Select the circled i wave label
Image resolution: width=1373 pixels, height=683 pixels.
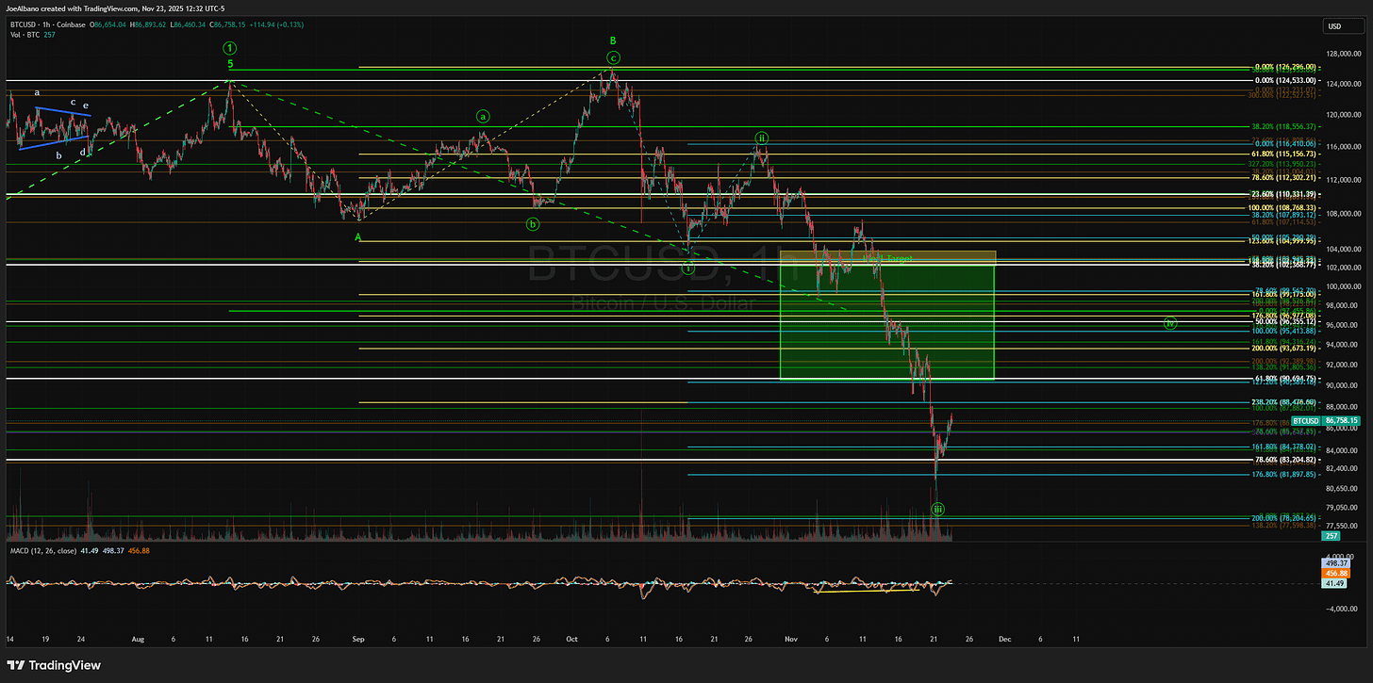[x=688, y=268]
